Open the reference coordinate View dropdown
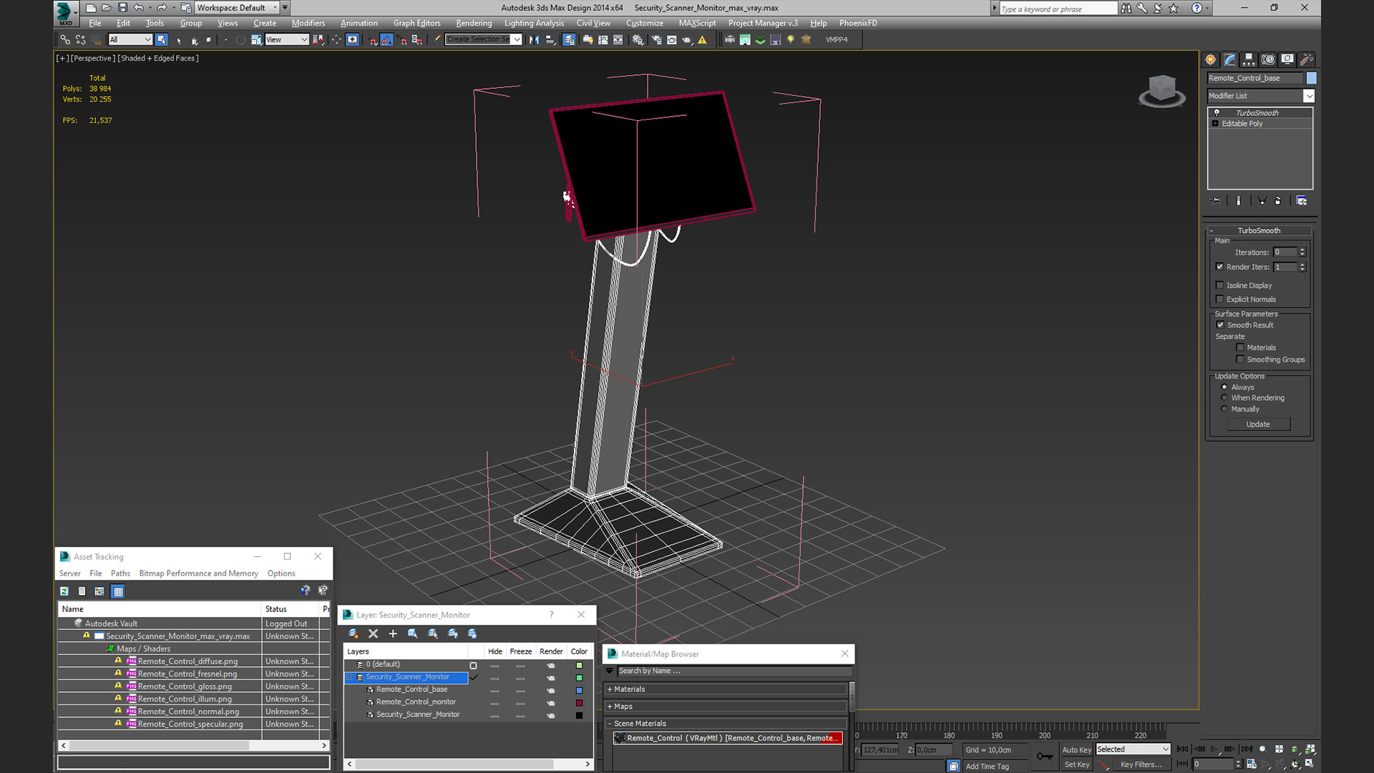 pos(286,40)
